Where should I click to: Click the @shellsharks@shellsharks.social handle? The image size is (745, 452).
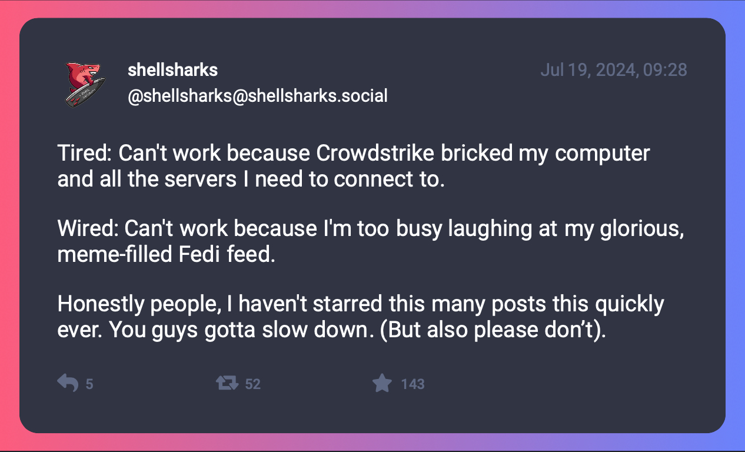tap(257, 95)
